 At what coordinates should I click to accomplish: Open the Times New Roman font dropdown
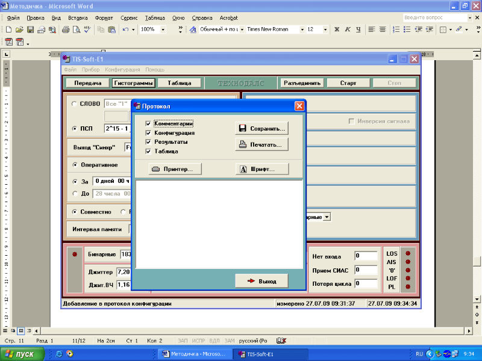302,29
